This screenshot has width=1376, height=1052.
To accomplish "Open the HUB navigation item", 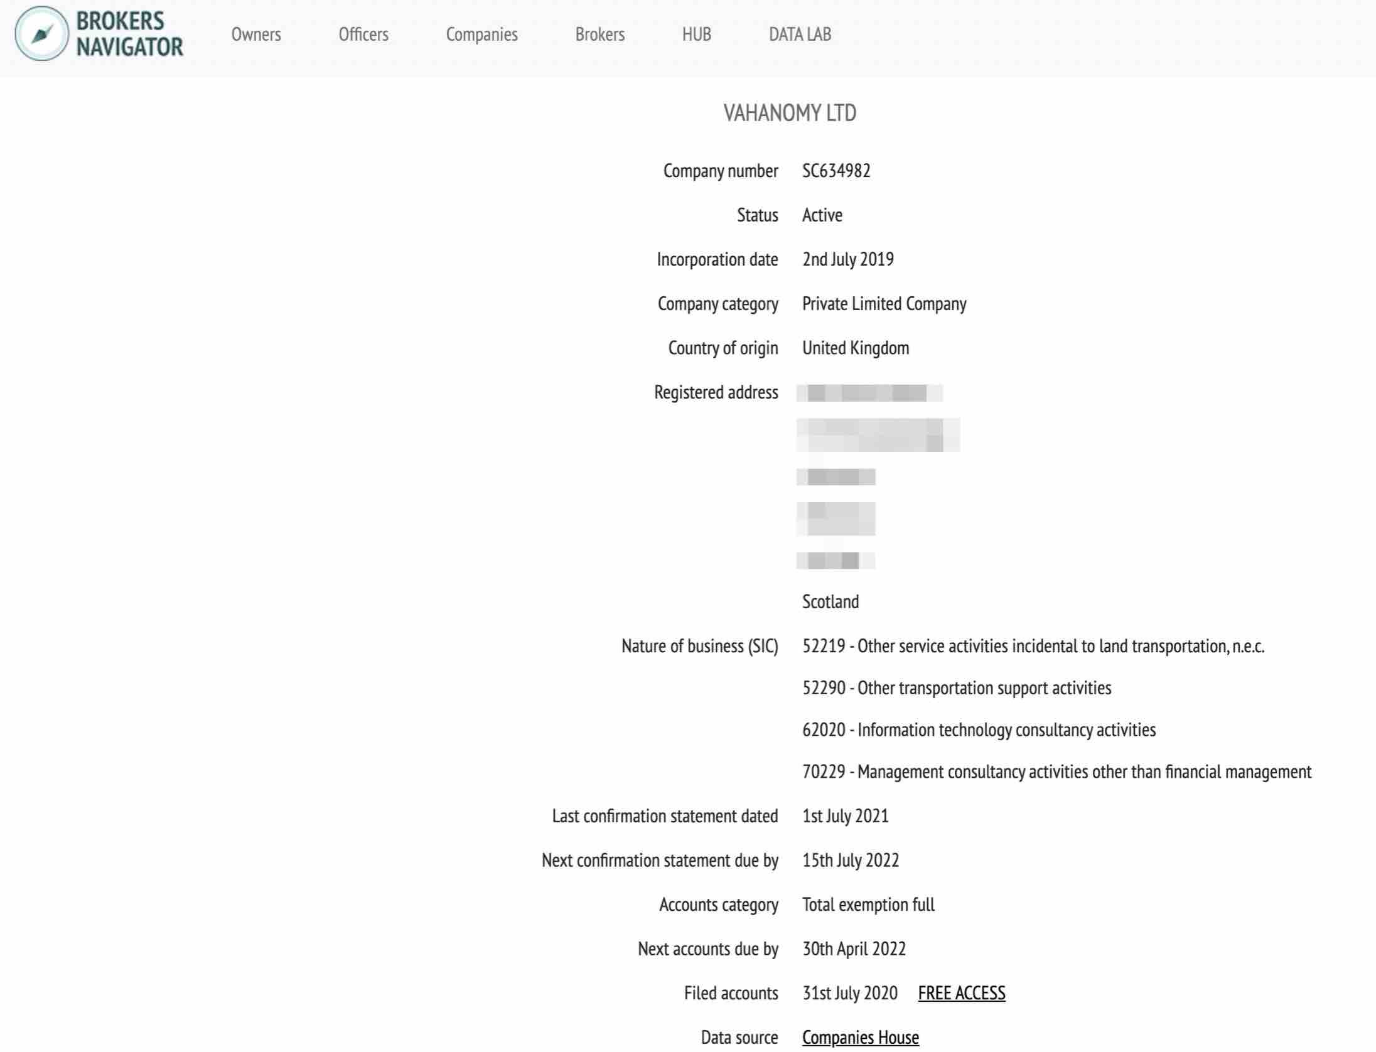I will point(696,35).
